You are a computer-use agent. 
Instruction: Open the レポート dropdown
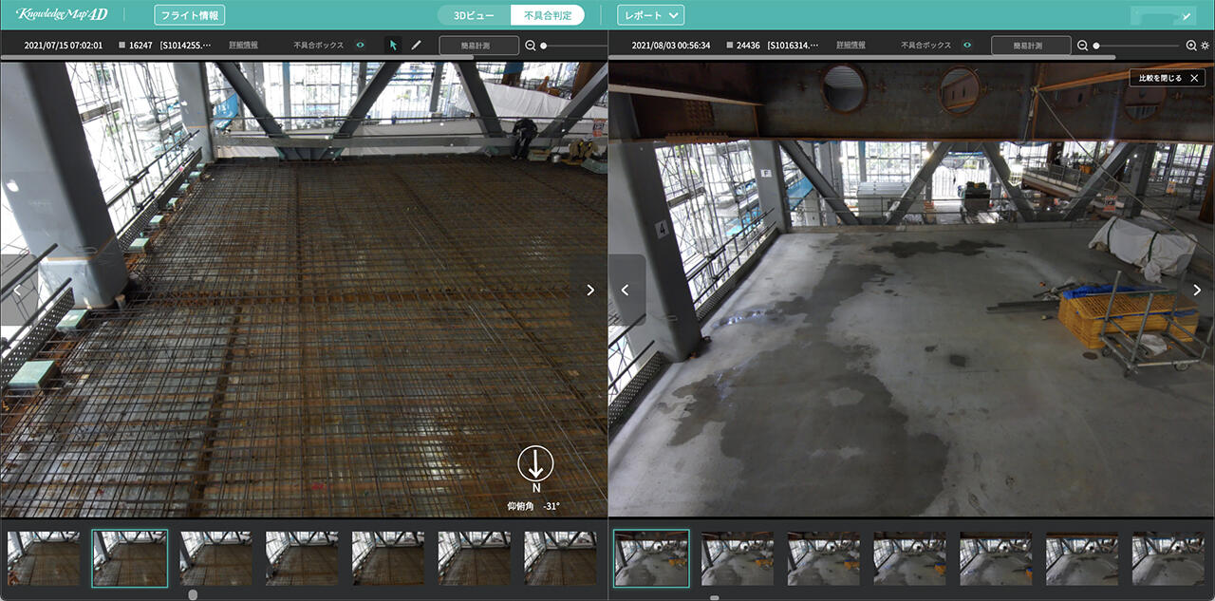pyautogui.click(x=650, y=15)
